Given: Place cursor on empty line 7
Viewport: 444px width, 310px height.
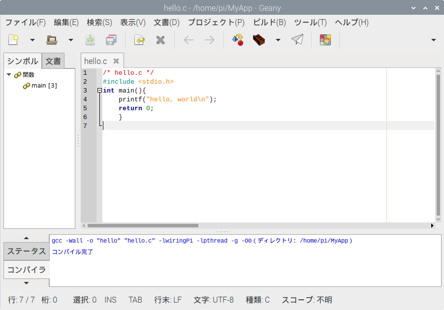Looking at the screenshot, I should [268, 125].
